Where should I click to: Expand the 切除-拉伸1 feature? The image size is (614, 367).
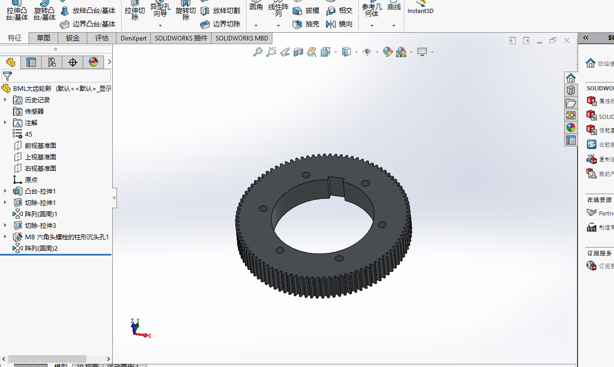(x=5, y=202)
